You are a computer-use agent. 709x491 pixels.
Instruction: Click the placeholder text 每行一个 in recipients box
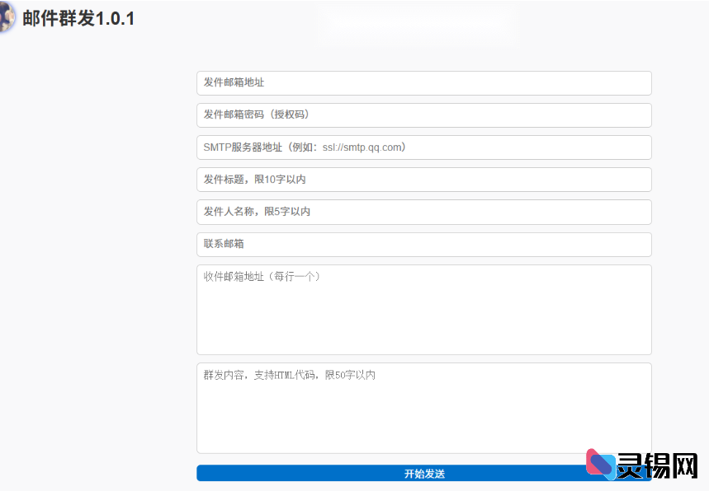pyautogui.click(x=293, y=276)
